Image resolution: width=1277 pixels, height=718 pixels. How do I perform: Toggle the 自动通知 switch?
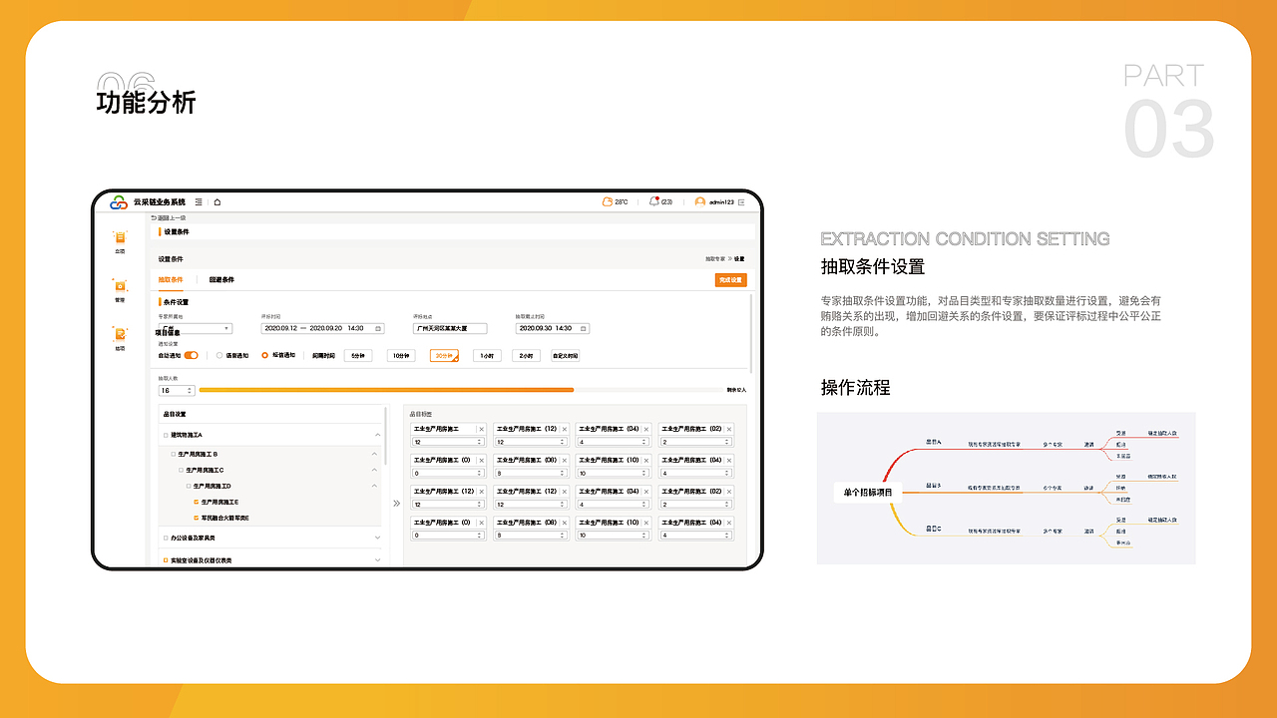[191, 355]
